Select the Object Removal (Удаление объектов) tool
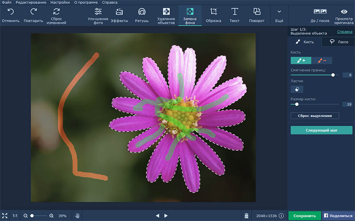The width and height of the screenshot is (355, 221). (166, 12)
